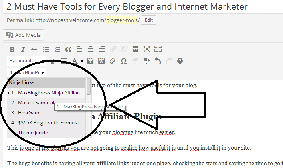The width and height of the screenshot is (283, 168).
Task: Align text left
Action: tap(79, 49)
